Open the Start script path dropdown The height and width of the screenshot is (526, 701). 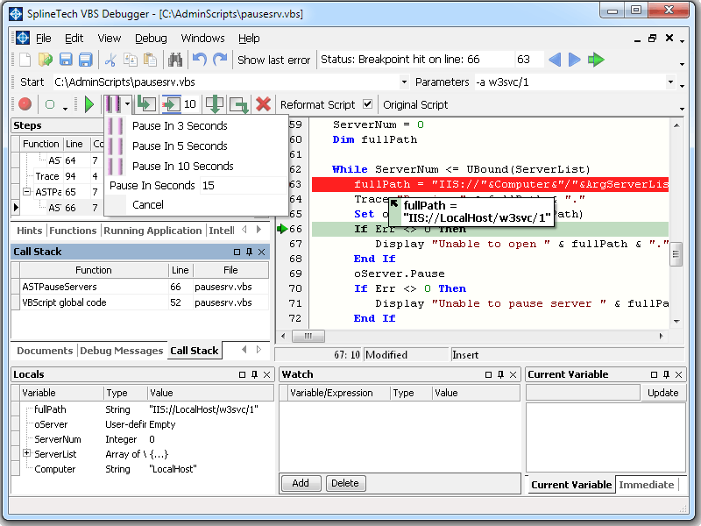coord(404,82)
